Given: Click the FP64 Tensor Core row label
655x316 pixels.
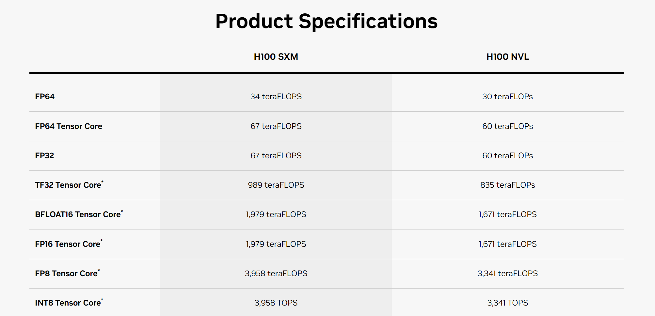Looking at the screenshot, I should tap(69, 126).
